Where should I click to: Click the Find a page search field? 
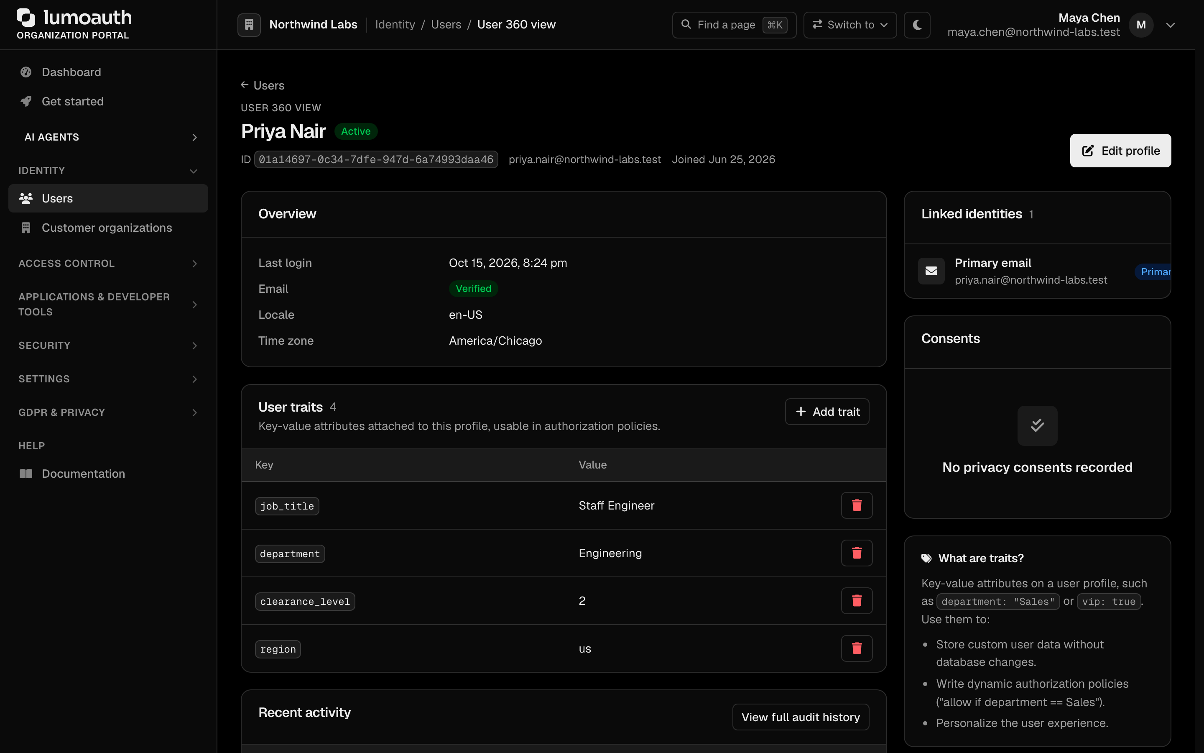pos(734,25)
